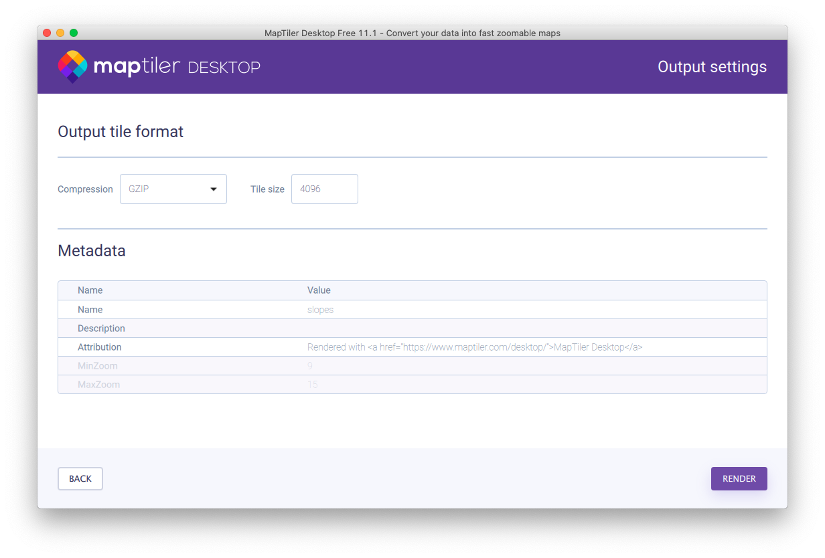Edit the Name value 'slopes'
The image size is (825, 558).
tap(320, 310)
